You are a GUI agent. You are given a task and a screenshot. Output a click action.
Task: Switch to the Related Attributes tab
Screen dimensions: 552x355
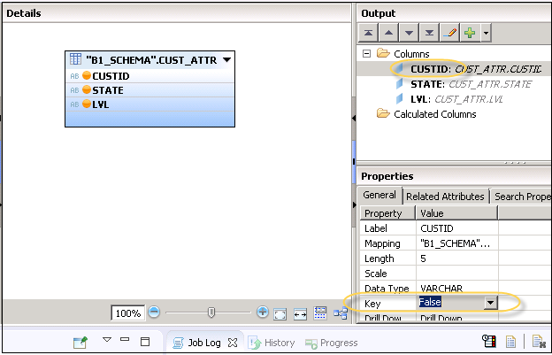[x=445, y=197]
